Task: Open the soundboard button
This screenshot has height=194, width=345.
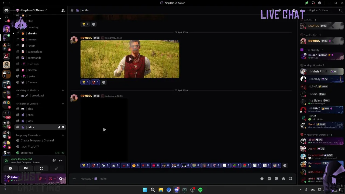Action: coord(57,168)
